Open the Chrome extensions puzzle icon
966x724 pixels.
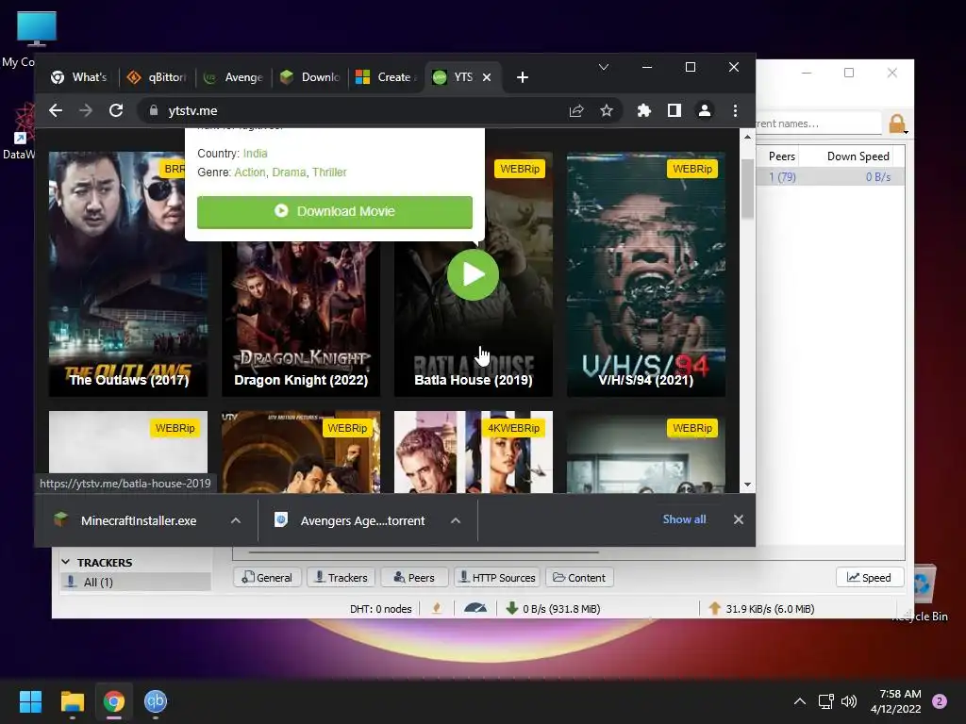[643, 110]
